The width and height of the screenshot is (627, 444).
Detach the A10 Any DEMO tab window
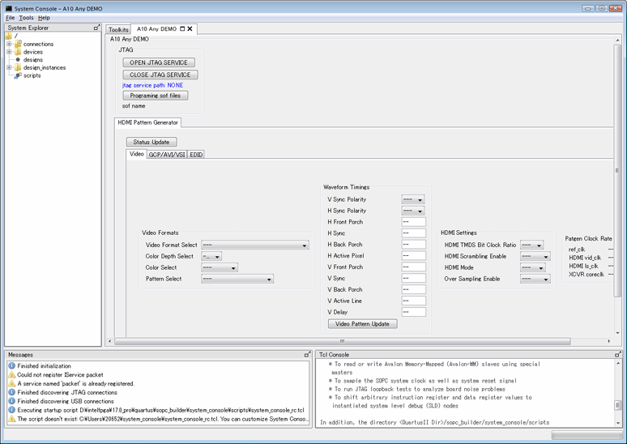coord(182,29)
